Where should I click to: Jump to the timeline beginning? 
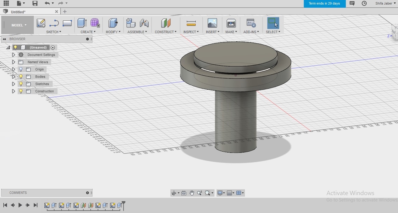coord(5,205)
